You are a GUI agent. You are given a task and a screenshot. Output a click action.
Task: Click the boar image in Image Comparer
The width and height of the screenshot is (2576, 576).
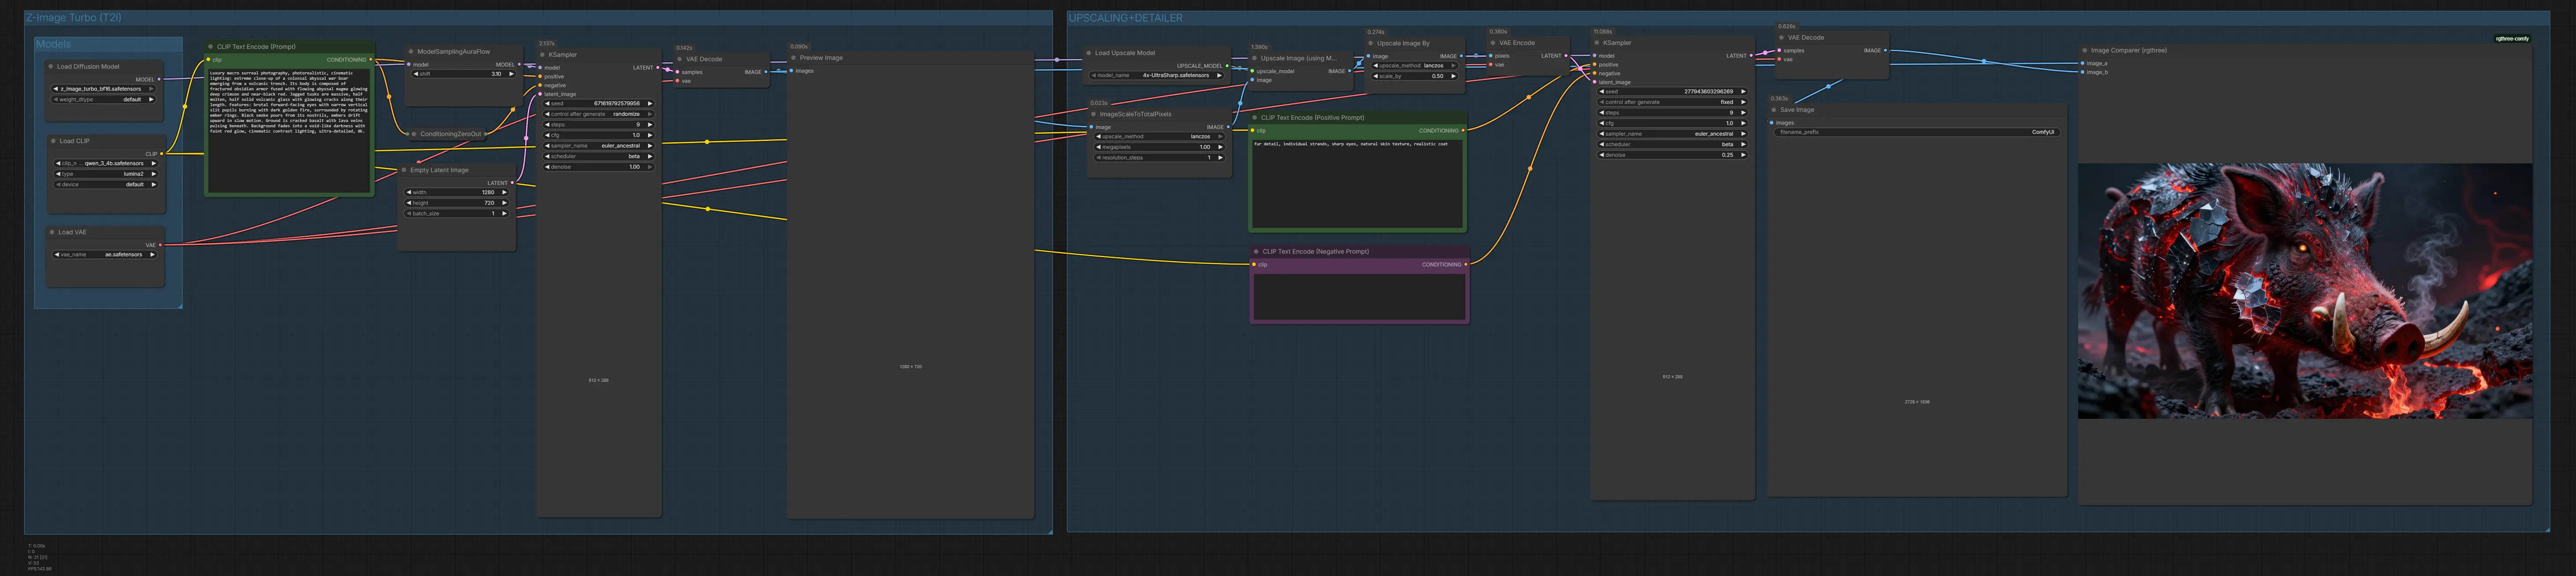(2304, 291)
